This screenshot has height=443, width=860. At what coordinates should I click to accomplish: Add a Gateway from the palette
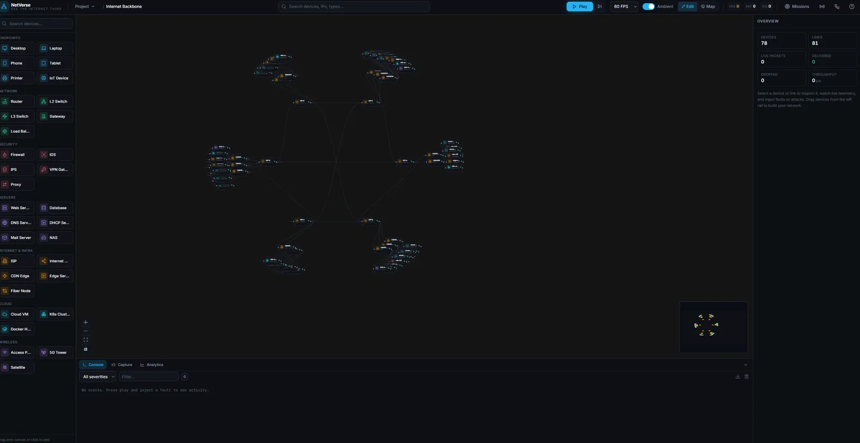pos(55,116)
